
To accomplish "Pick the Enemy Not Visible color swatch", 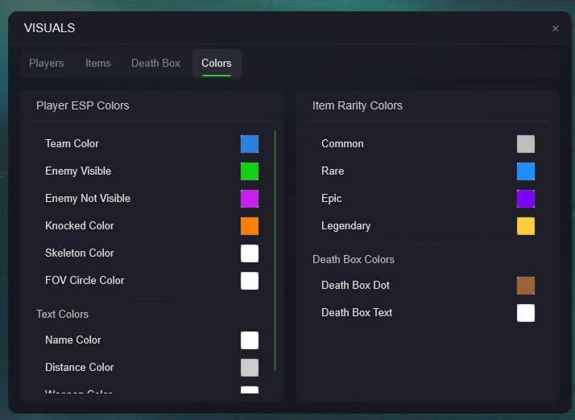I will click(250, 199).
